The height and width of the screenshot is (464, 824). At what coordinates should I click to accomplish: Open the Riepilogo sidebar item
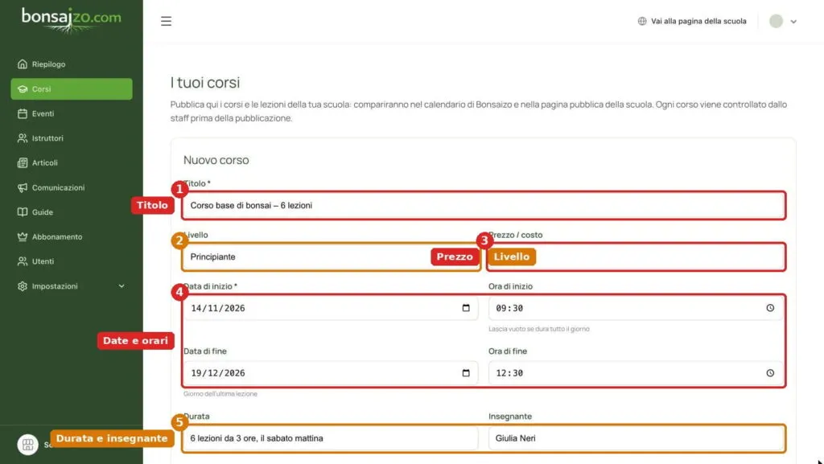(72, 64)
